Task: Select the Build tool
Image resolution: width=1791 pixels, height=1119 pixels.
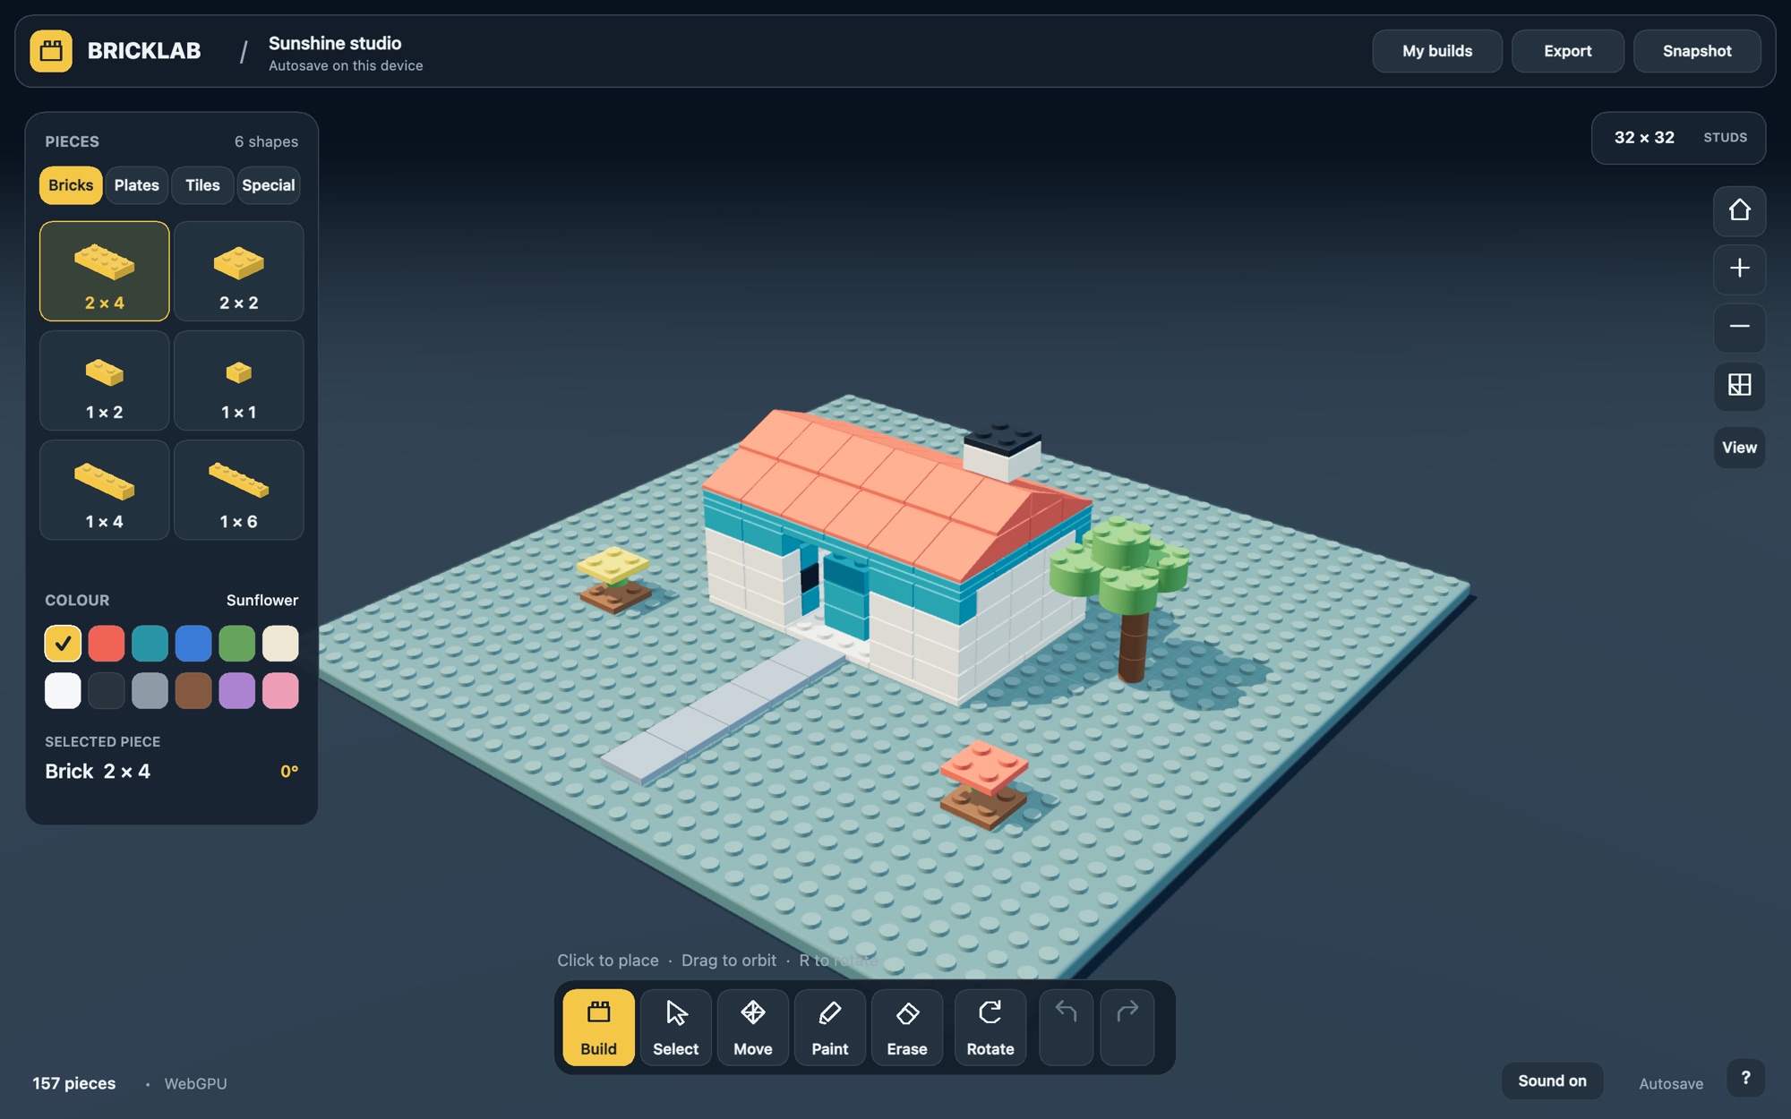Action: tap(598, 1027)
